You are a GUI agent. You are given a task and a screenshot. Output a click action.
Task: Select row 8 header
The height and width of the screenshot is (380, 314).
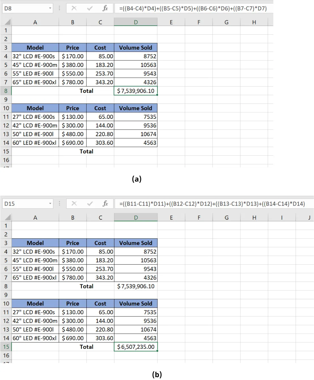pos(6,91)
